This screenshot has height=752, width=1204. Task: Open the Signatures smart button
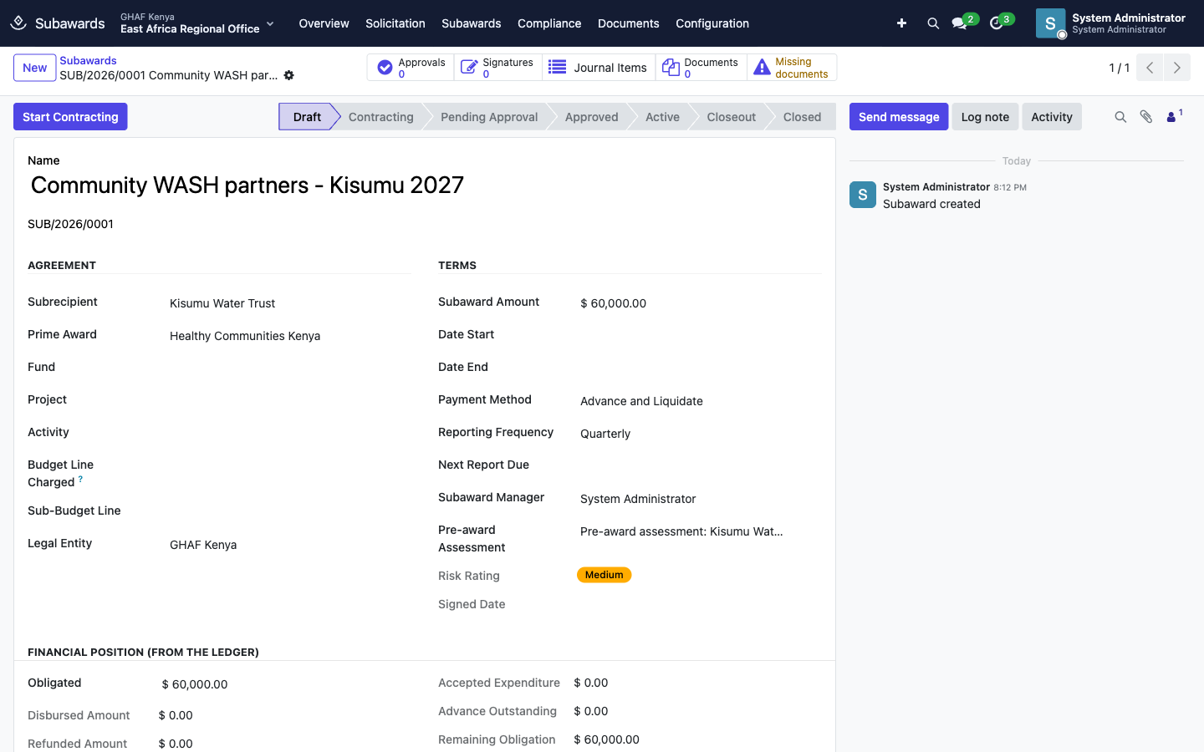(497, 68)
